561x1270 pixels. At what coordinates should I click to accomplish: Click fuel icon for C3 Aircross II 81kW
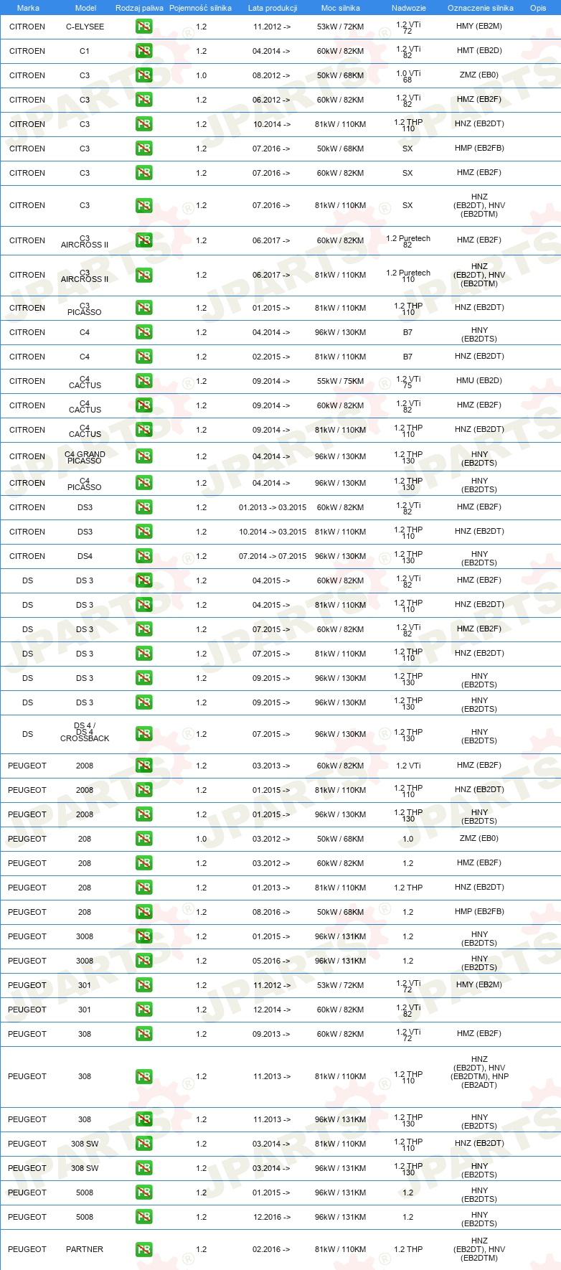tap(143, 275)
